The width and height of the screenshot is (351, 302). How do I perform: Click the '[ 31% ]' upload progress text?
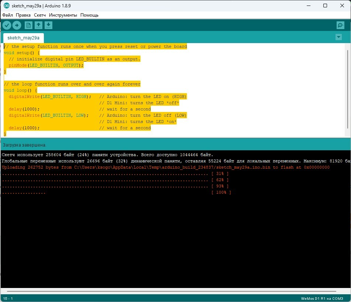coord(220,173)
